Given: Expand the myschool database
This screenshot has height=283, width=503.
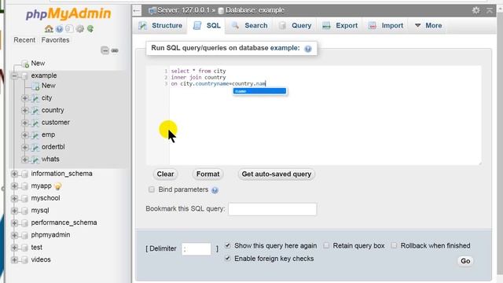Looking at the screenshot, I should (x=14, y=198).
